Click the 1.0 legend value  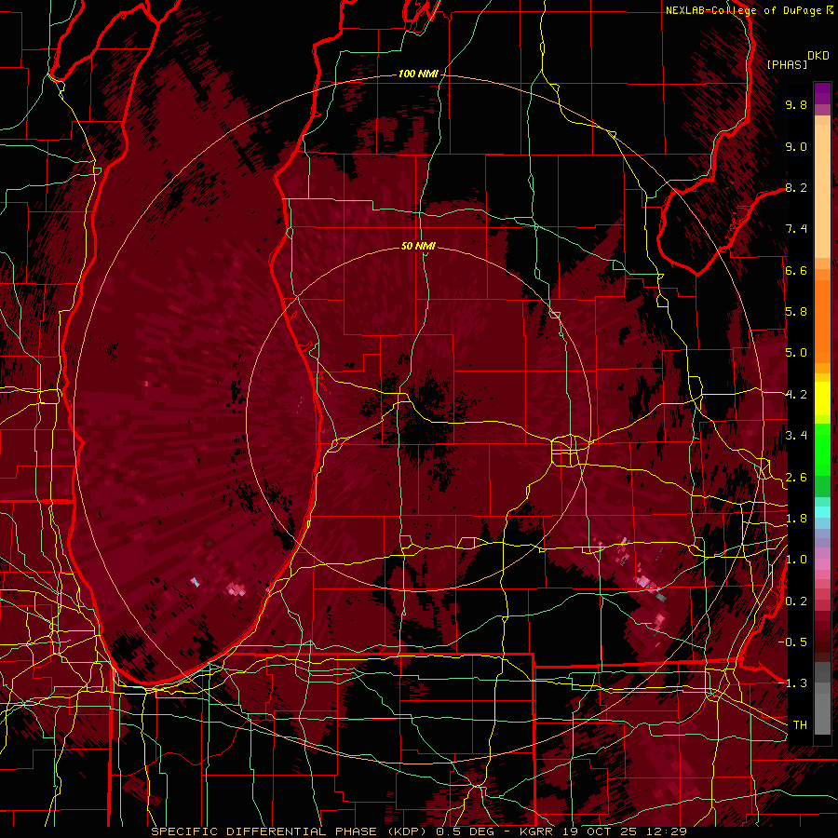click(x=796, y=560)
